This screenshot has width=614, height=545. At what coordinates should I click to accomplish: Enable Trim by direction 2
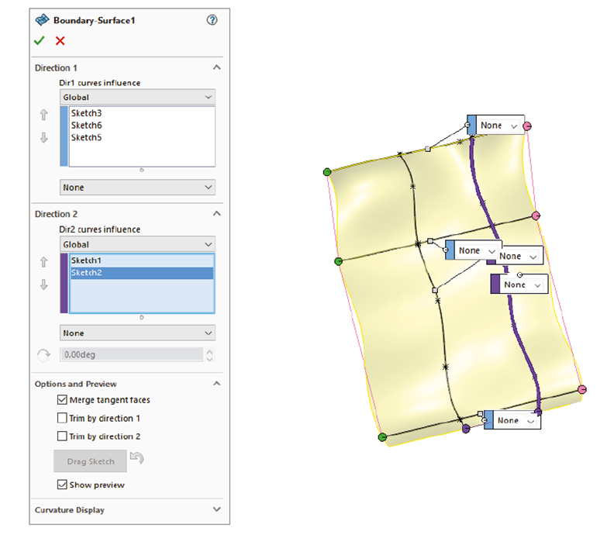[x=62, y=436]
